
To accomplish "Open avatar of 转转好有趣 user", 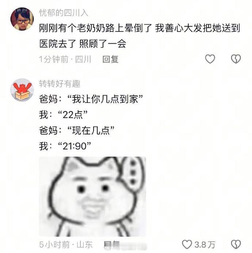I will coord(22,90).
